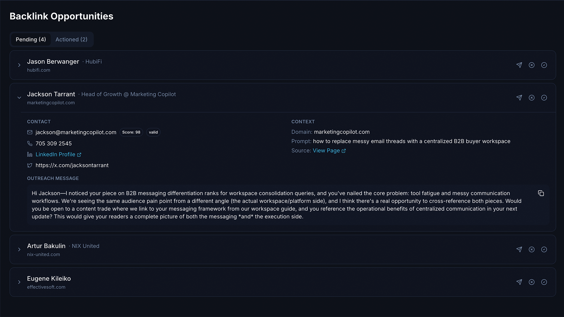Click the phone icon beside 705 309 2545

[30, 143]
